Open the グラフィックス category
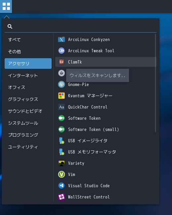 [x=23, y=99]
